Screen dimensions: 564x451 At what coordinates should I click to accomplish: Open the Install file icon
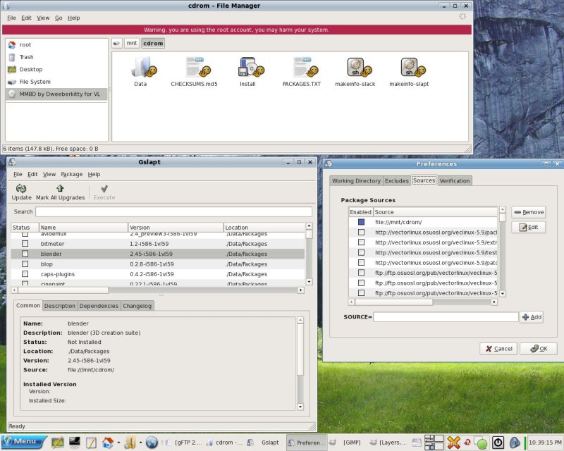pos(248,68)
